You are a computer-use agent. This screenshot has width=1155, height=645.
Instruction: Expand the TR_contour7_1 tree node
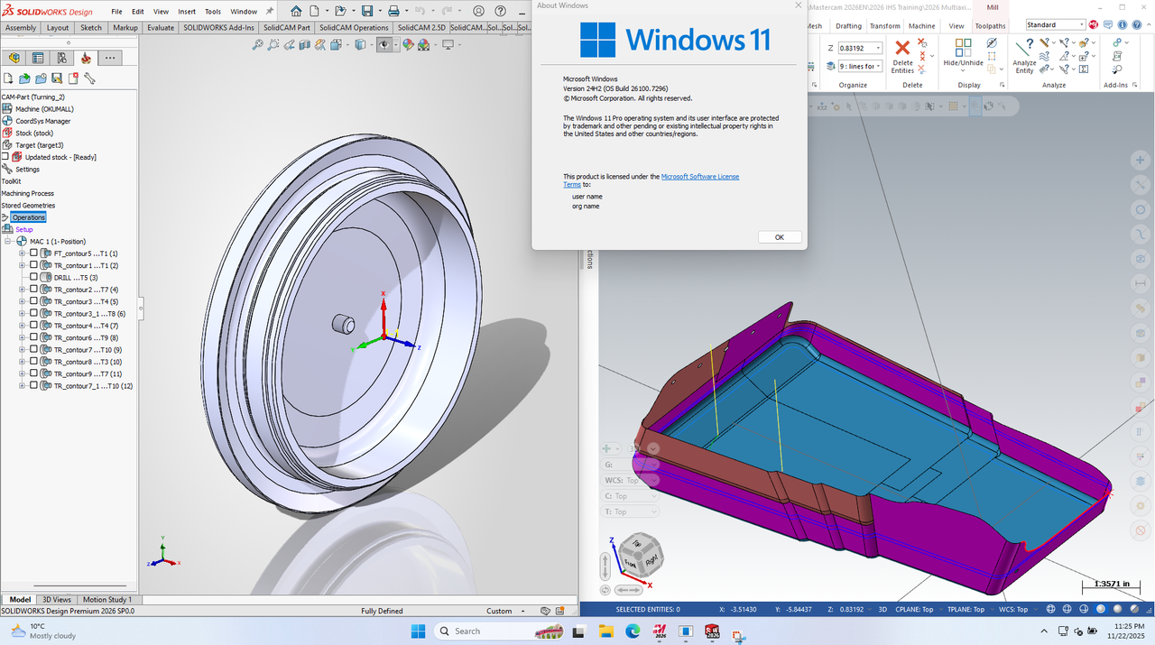tap(23, 385)
